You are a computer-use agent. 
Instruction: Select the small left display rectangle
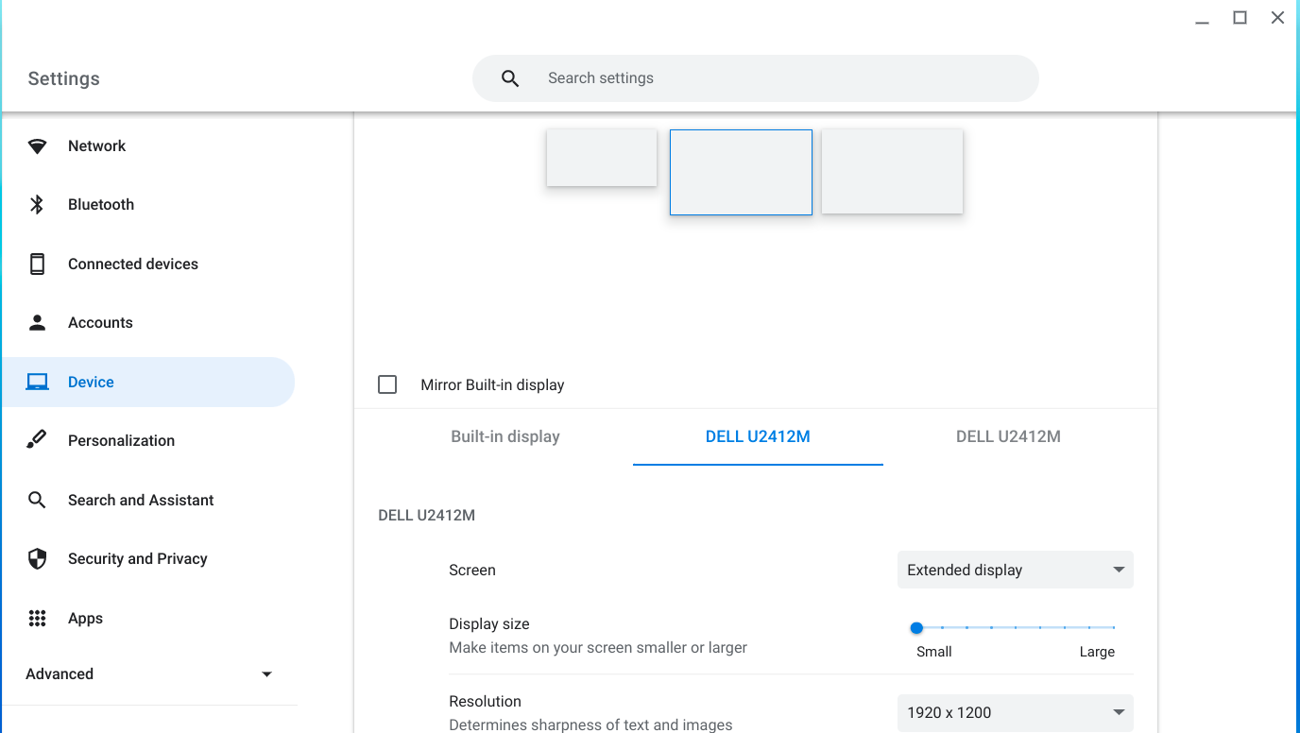tap(602, 158)
